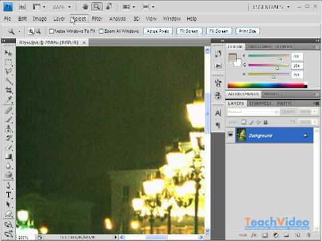
Task: Open the Paragraph panel from dock
Action: click(218, 125)
